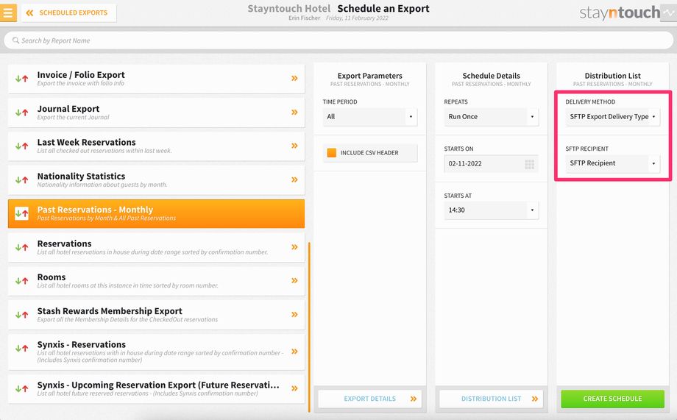Screen dimensions: 677x420
Task: Click the Rooms export arrows icon
Action: pyautogui.click(x=21, y=280)
